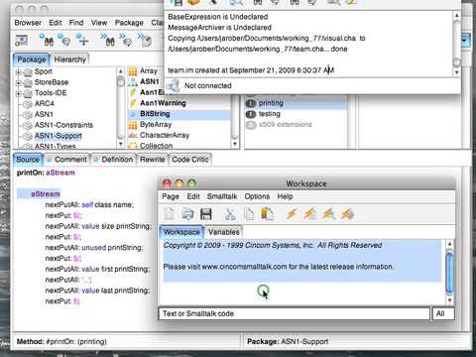Click Workspace text scroll up arrow

[x=449, y=244]
